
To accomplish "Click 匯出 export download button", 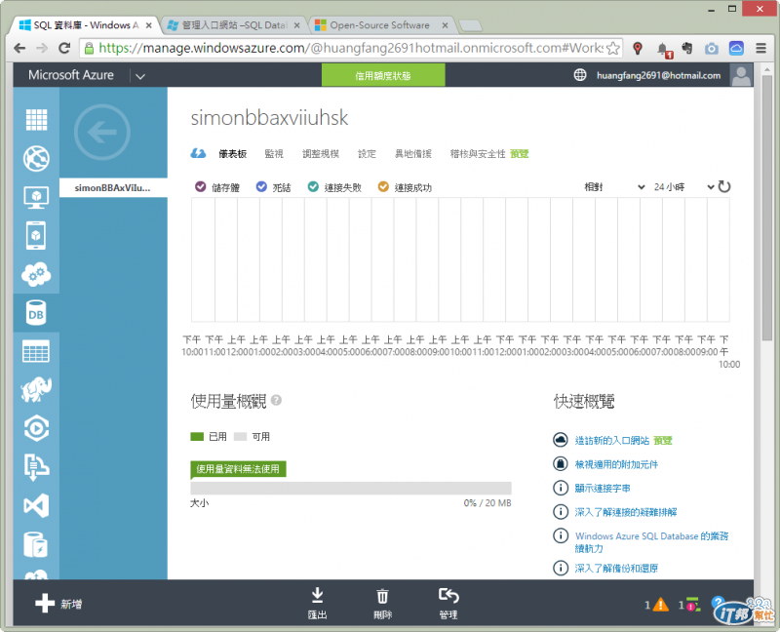I will coord(318,603).
